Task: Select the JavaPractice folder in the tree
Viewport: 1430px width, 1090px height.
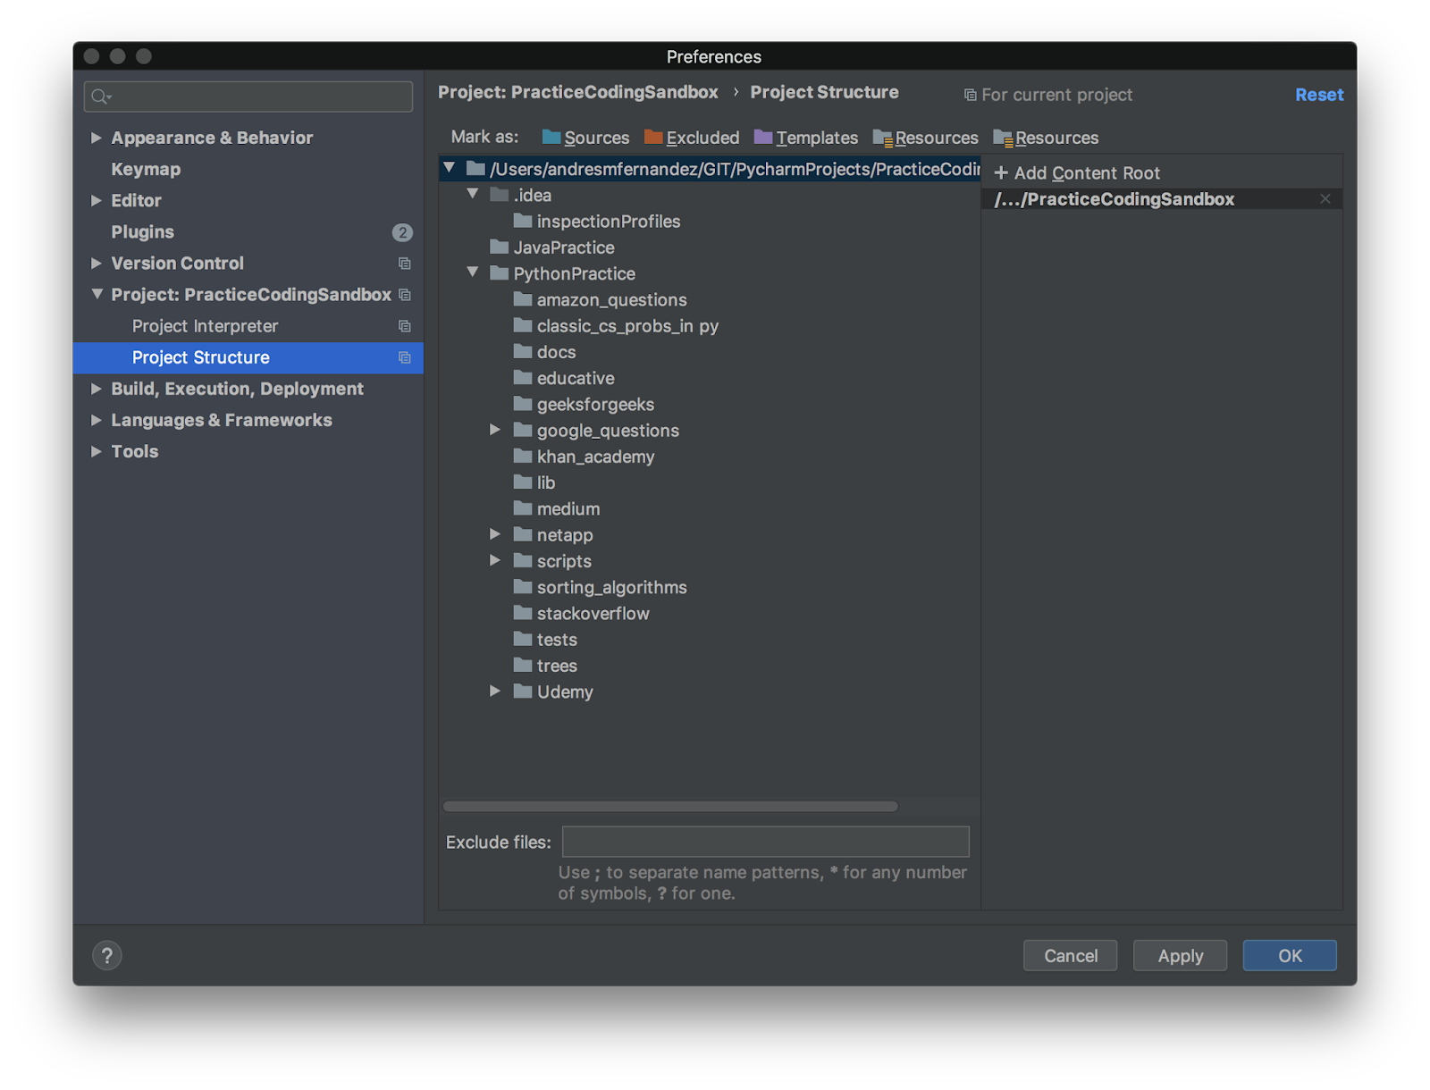Action: 565,247
